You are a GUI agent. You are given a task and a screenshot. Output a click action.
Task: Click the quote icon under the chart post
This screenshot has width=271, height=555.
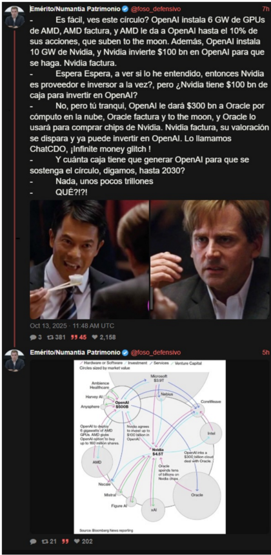pos(65,541)
